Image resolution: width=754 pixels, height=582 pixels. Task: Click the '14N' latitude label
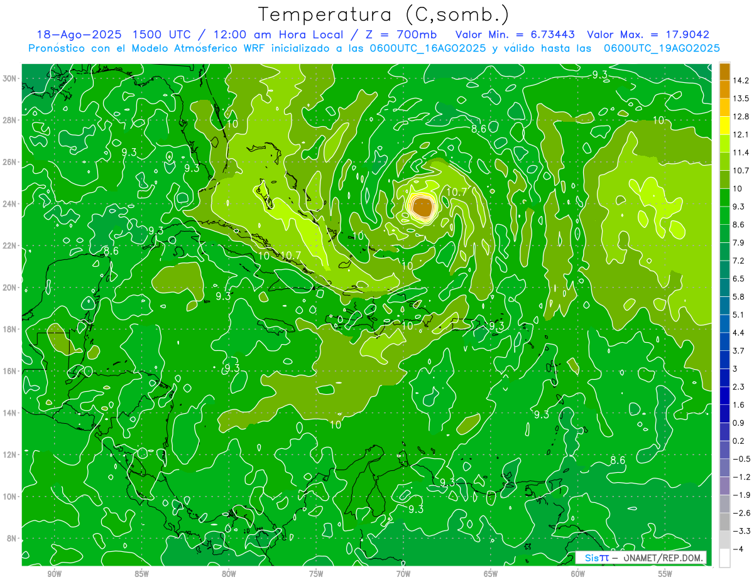click(x=10, y=412)
